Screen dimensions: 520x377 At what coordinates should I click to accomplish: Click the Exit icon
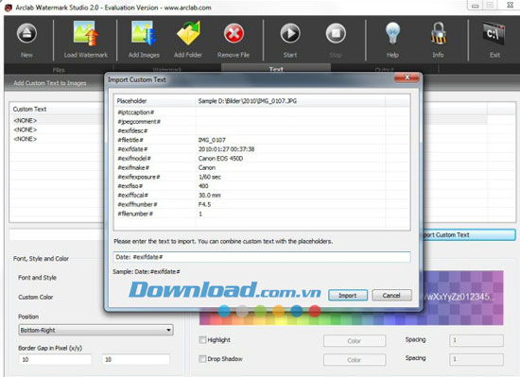pos(494,33)
